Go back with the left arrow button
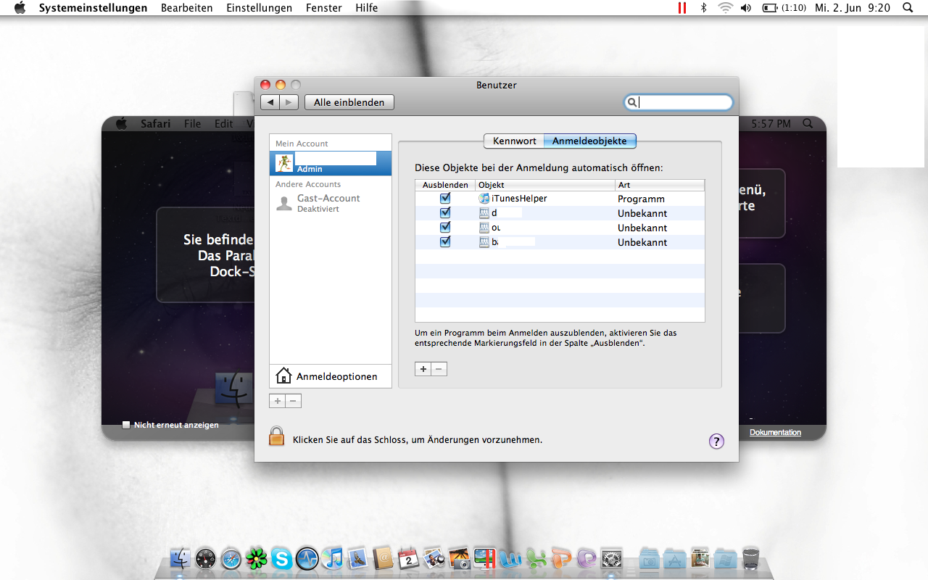This screenshot has height=580, width=928. point(270,102)
